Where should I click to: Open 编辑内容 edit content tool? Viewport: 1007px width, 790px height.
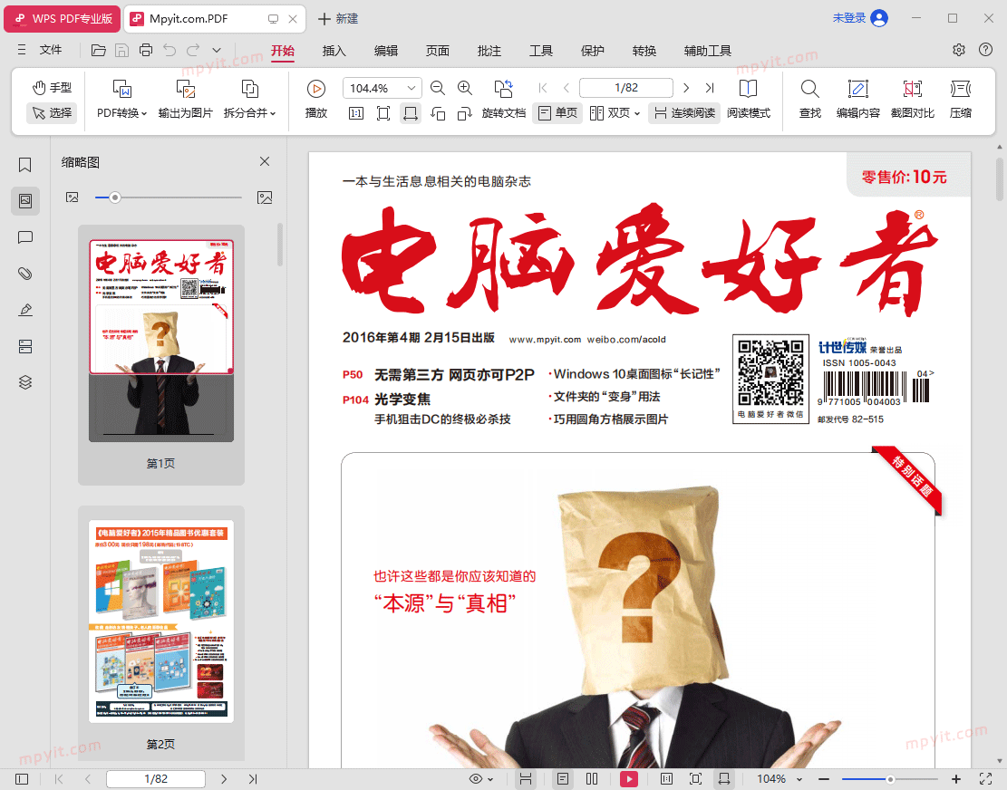tap(858, 100)
